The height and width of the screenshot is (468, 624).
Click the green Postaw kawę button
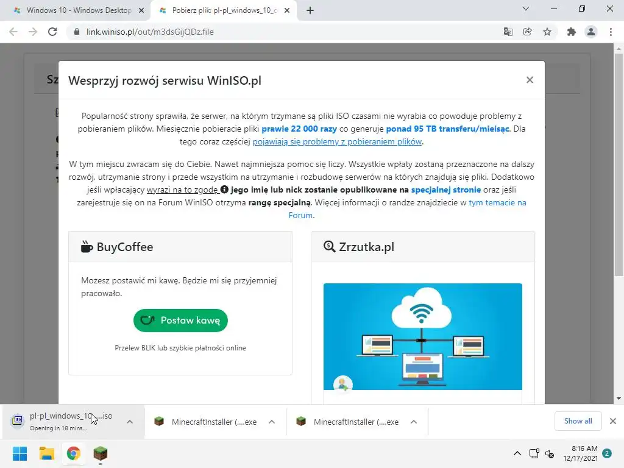(180, 321)
